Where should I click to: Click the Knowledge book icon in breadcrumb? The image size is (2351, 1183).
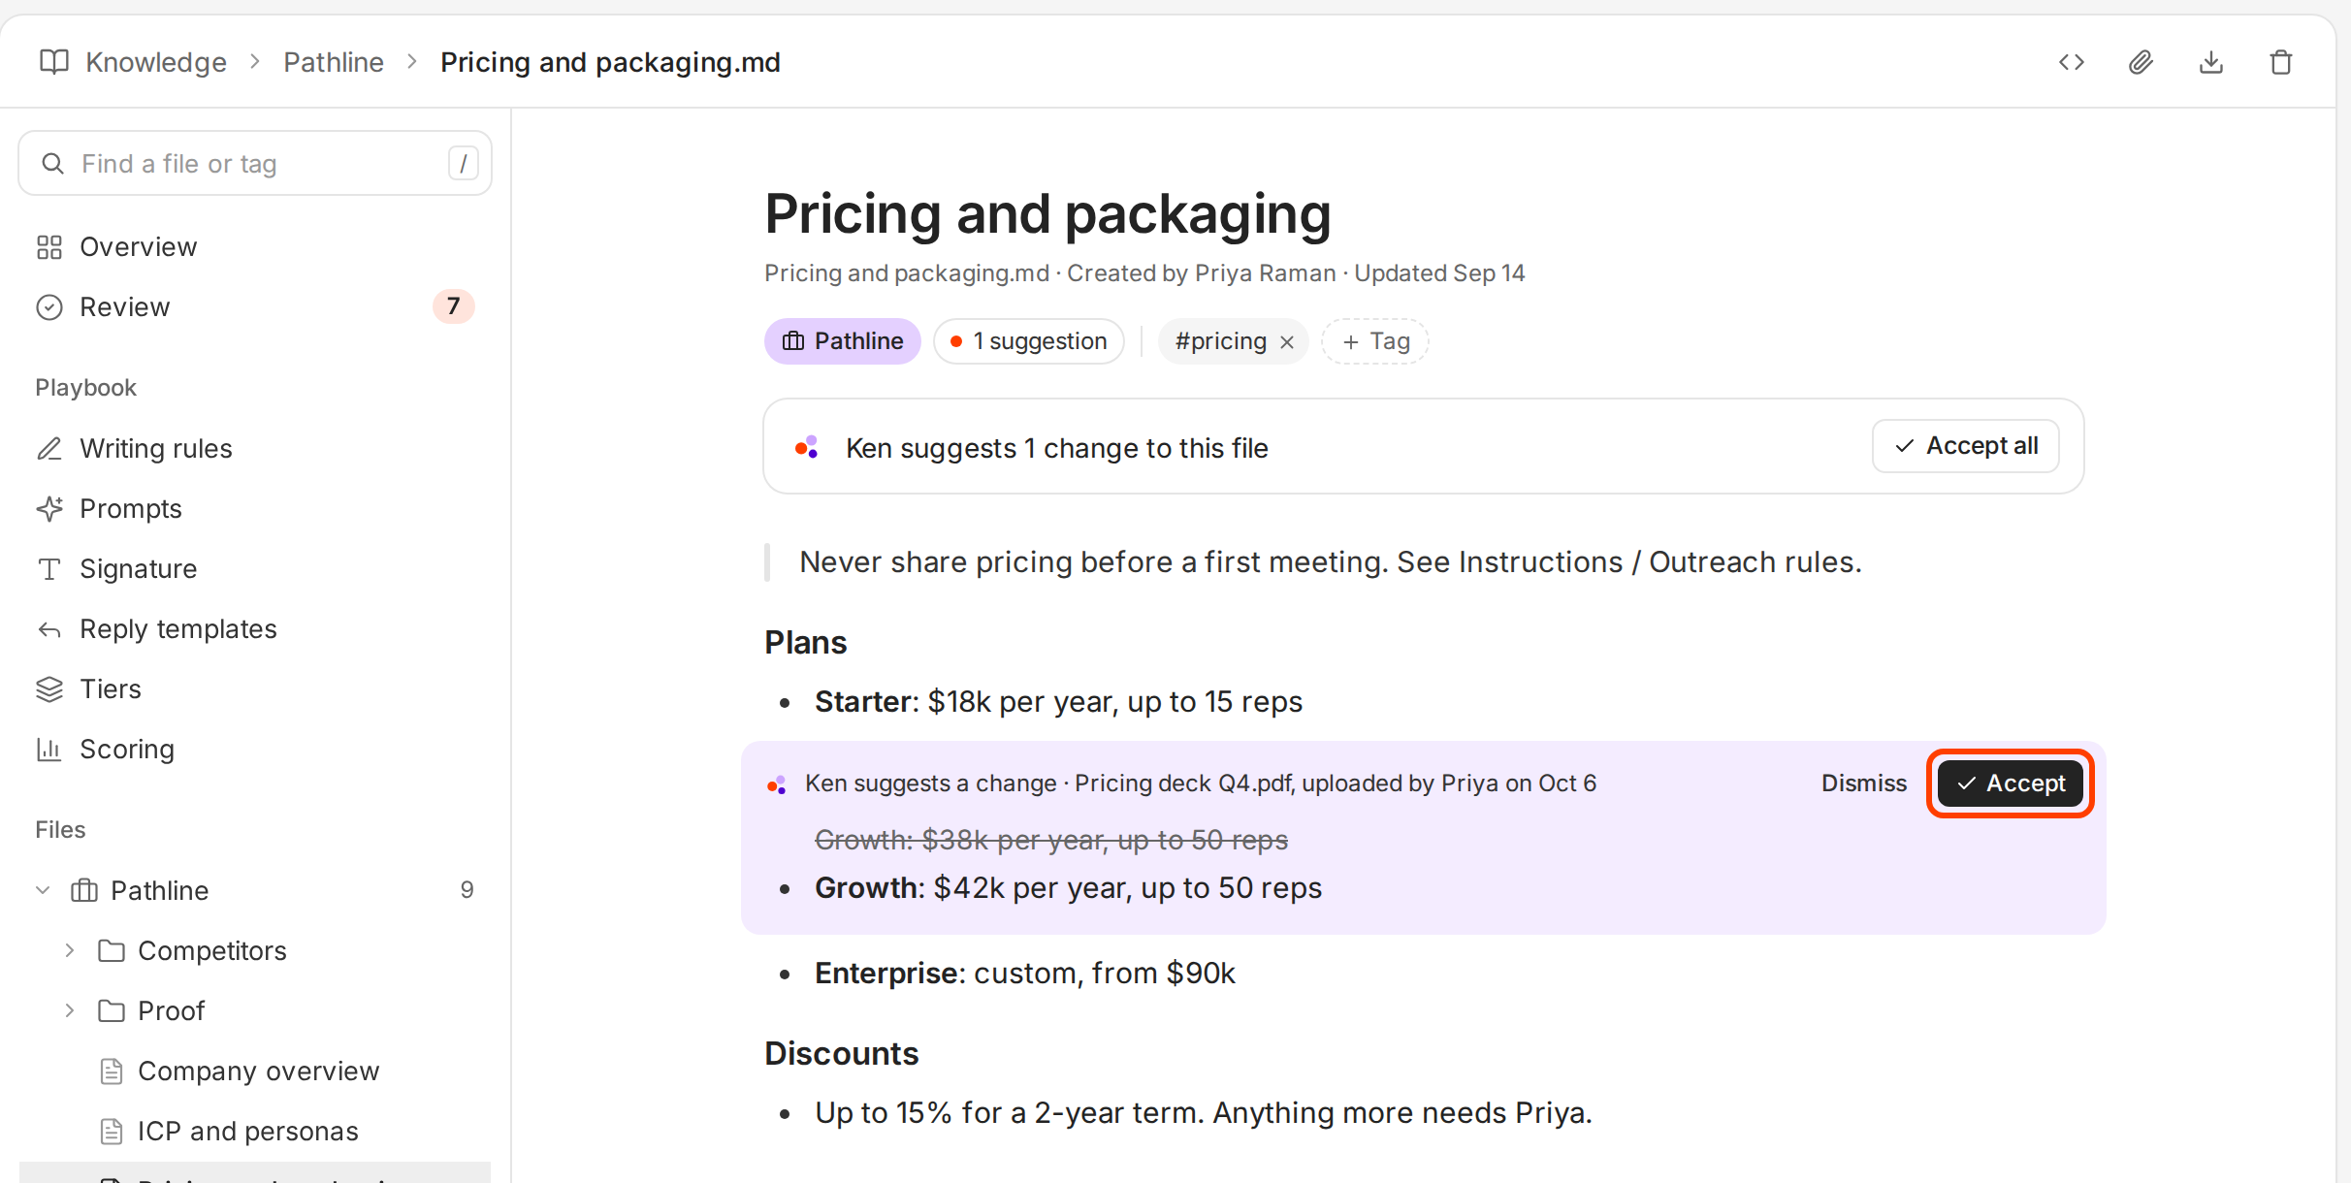(x=54, y=62)
